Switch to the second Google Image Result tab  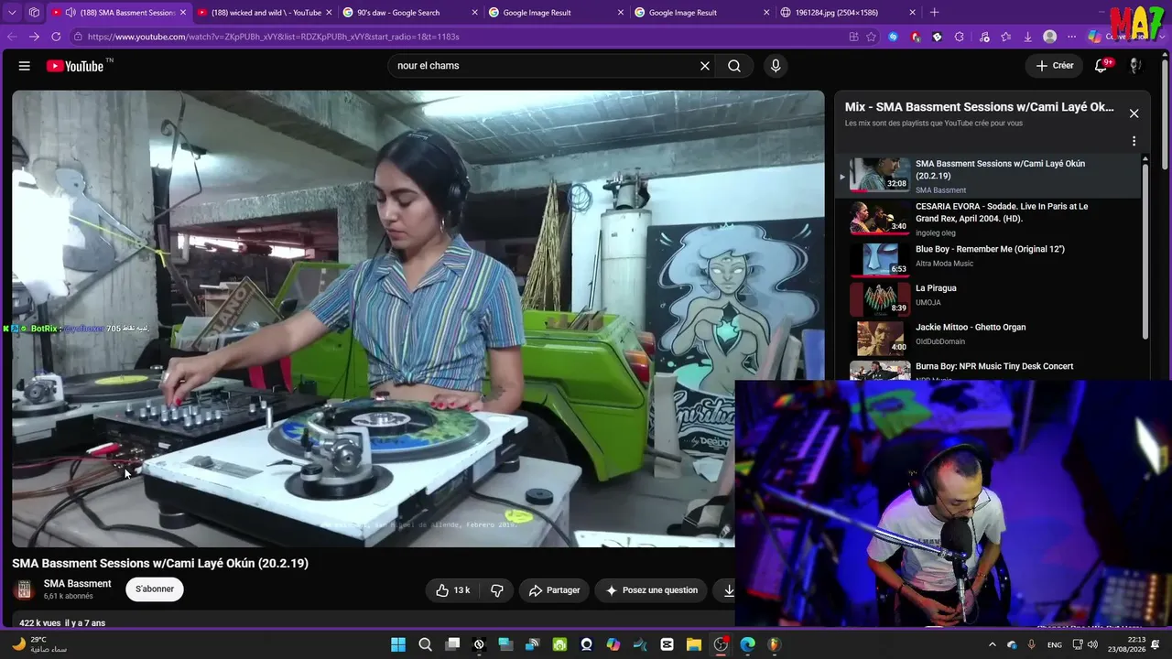[702, 13]
